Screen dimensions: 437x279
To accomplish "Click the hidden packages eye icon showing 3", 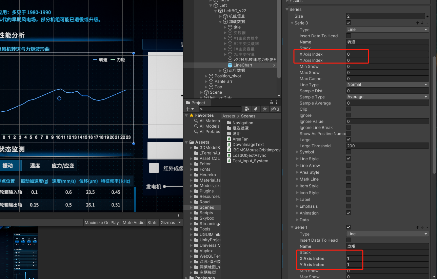I will coord(274,109).
